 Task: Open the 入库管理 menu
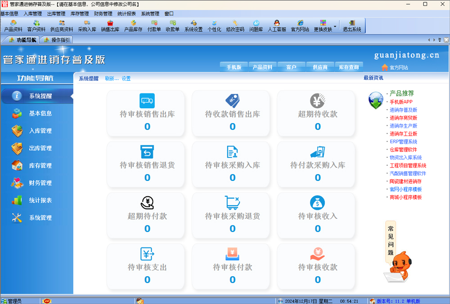click(33, 13)
